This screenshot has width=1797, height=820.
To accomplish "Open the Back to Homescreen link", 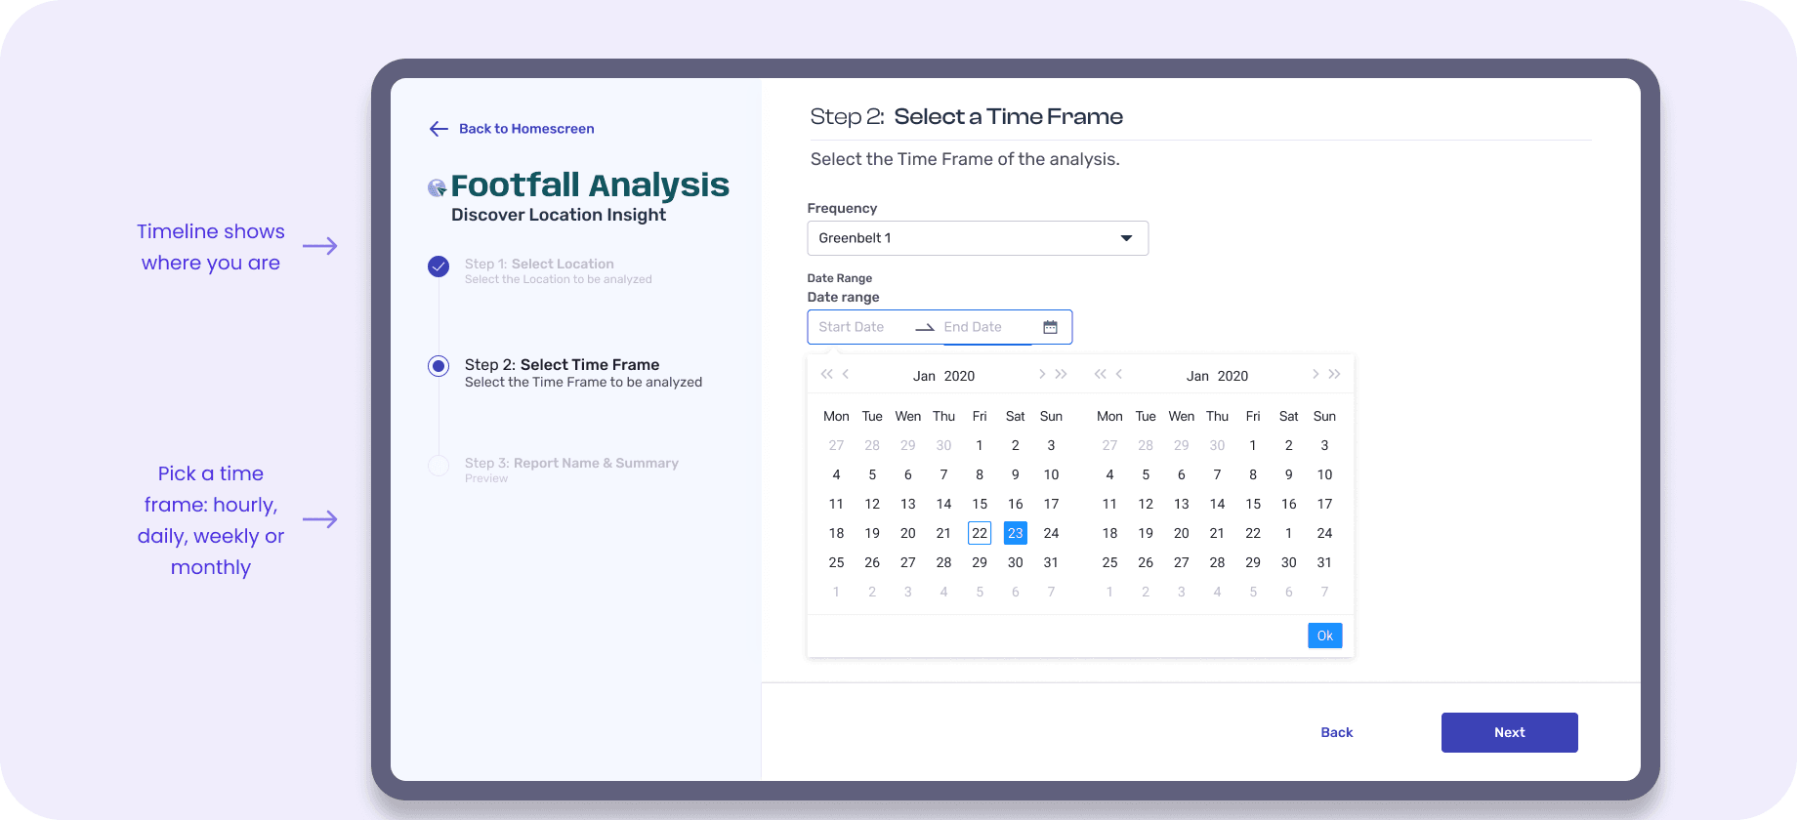I will click(526, 129).
